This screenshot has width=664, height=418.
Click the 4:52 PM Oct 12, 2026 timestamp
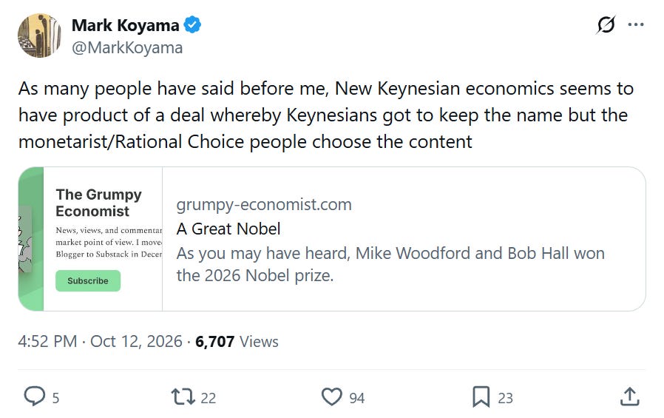point(100,341)
